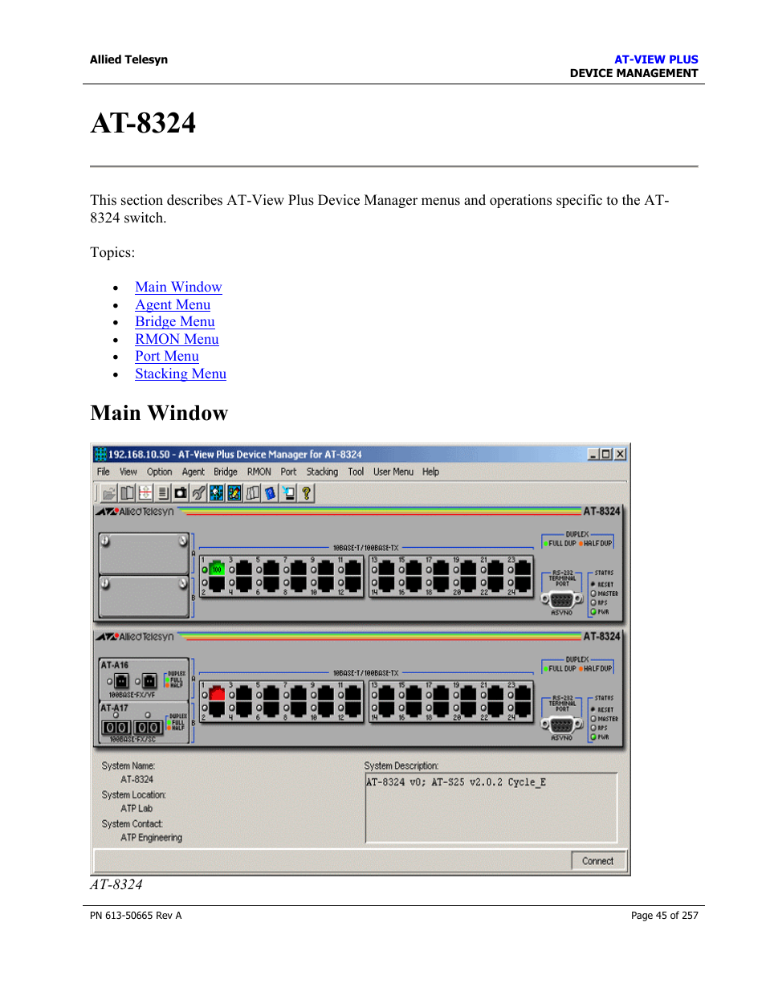Image resolution: width=766 pixels, height=992 pixels.
Task: Click the AT-A16 module label
Action: 114,665
